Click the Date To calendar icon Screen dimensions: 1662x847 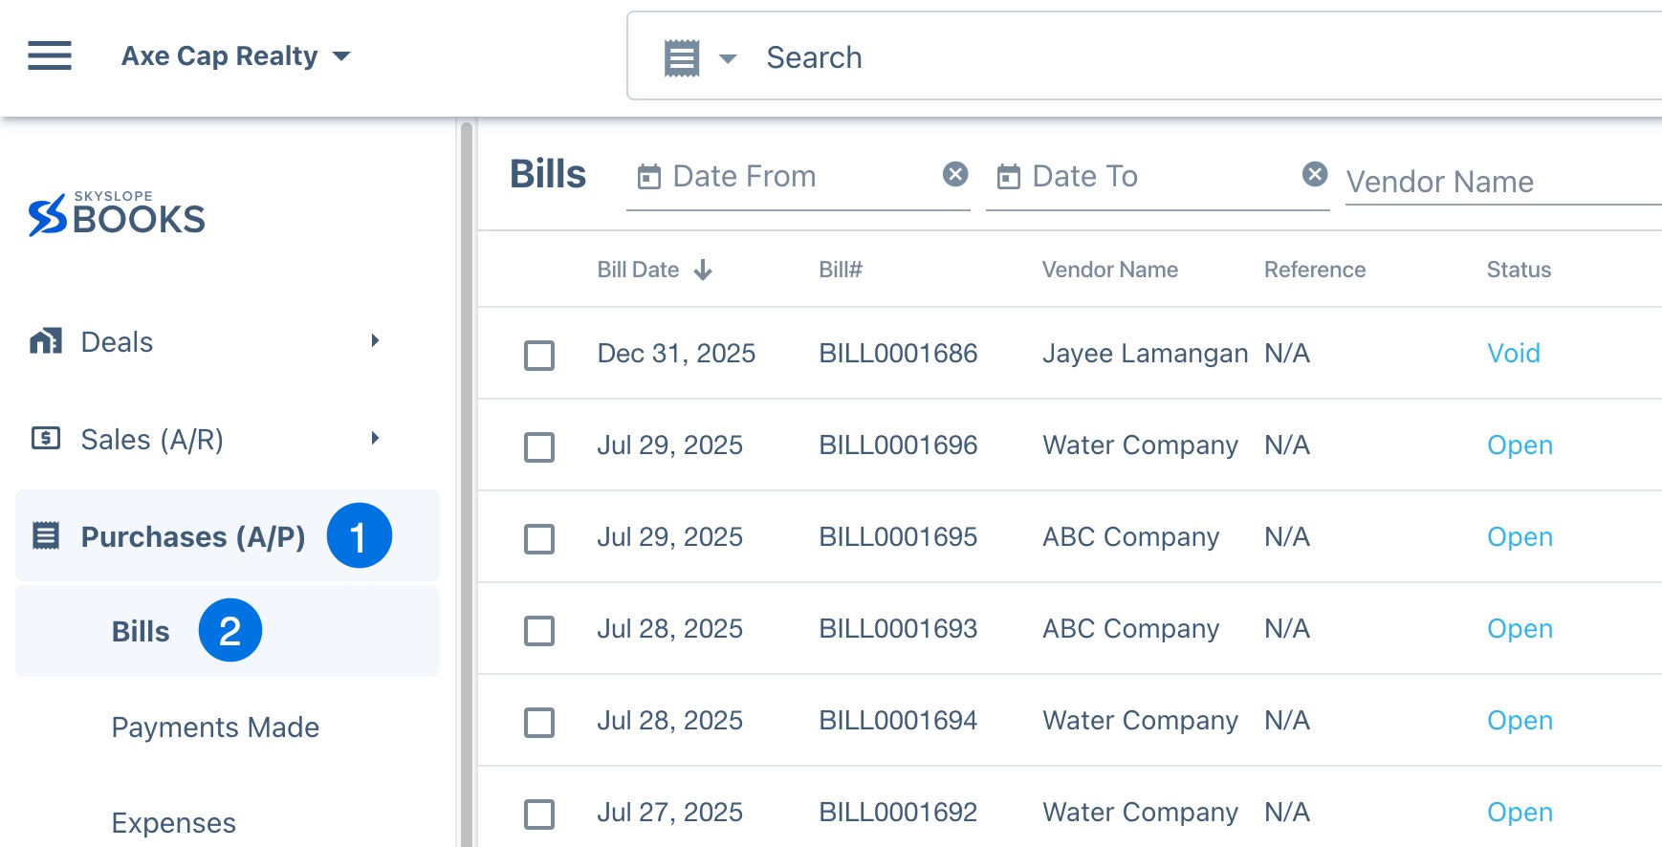pos(1009,177)
